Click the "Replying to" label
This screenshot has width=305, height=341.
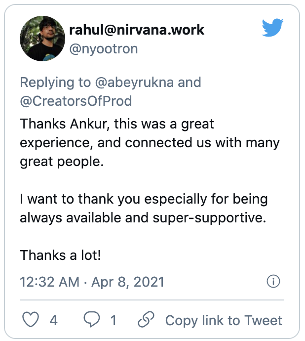pos(55,83)
